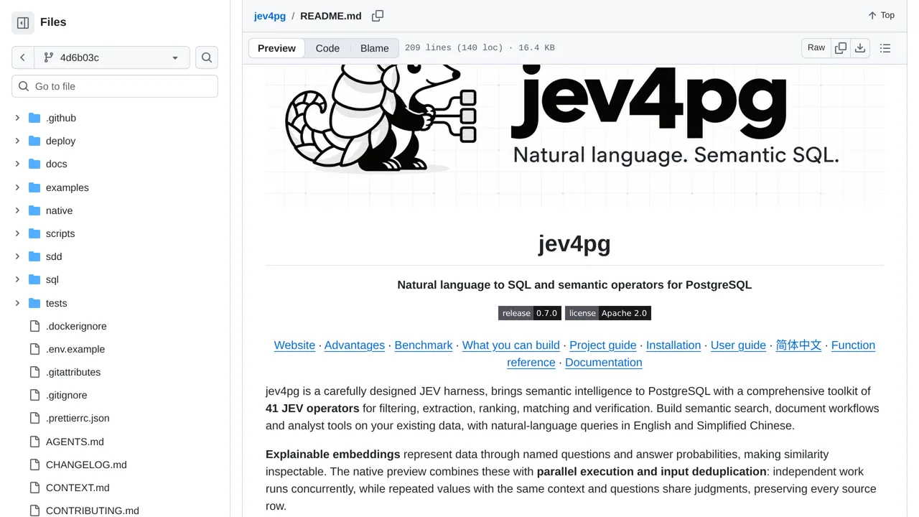Image resolution: width=919 pixels, height=517 pixels.
Task: Switch to the Blame tab
Action: tap(375, 48)
